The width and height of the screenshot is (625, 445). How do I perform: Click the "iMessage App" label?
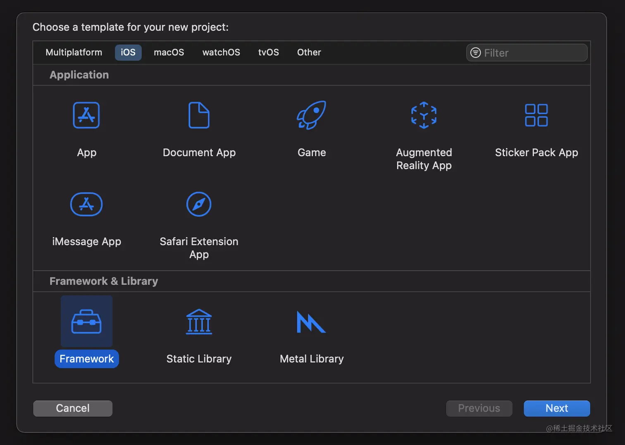point(86,241)
